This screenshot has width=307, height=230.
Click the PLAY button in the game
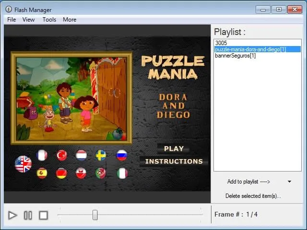tap(174, 149)
